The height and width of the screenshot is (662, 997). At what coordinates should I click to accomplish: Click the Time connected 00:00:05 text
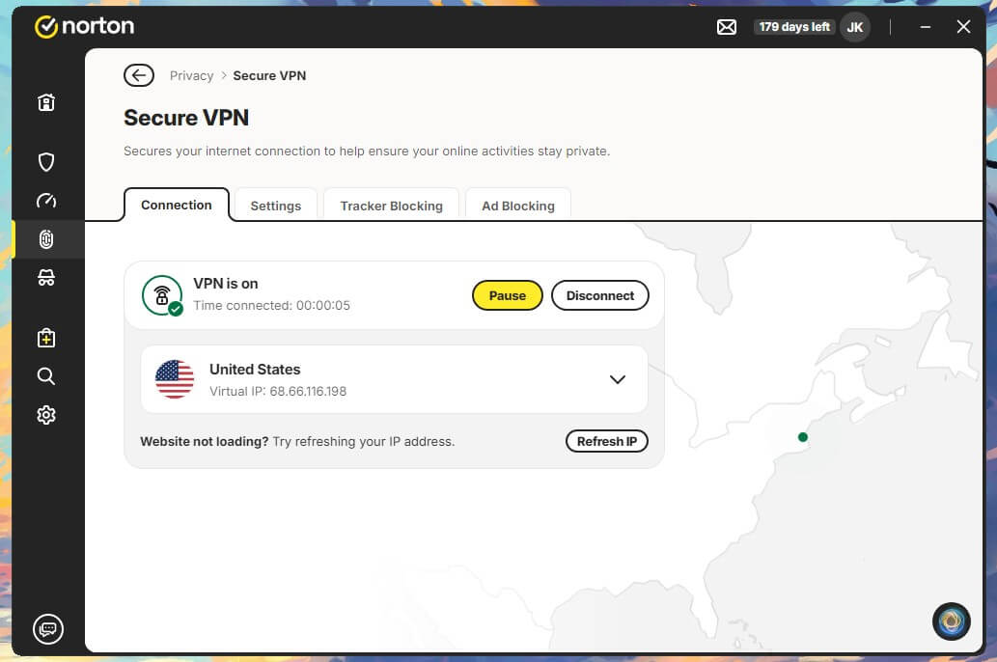(x=271, y=305)
